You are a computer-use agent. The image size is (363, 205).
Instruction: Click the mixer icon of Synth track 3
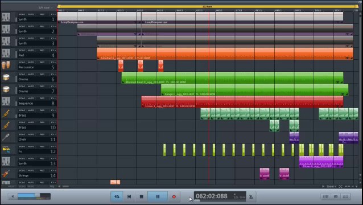point(6,42)
